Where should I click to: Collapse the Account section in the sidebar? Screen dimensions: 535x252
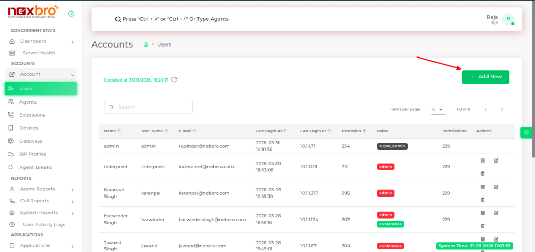tap(73, 75)
